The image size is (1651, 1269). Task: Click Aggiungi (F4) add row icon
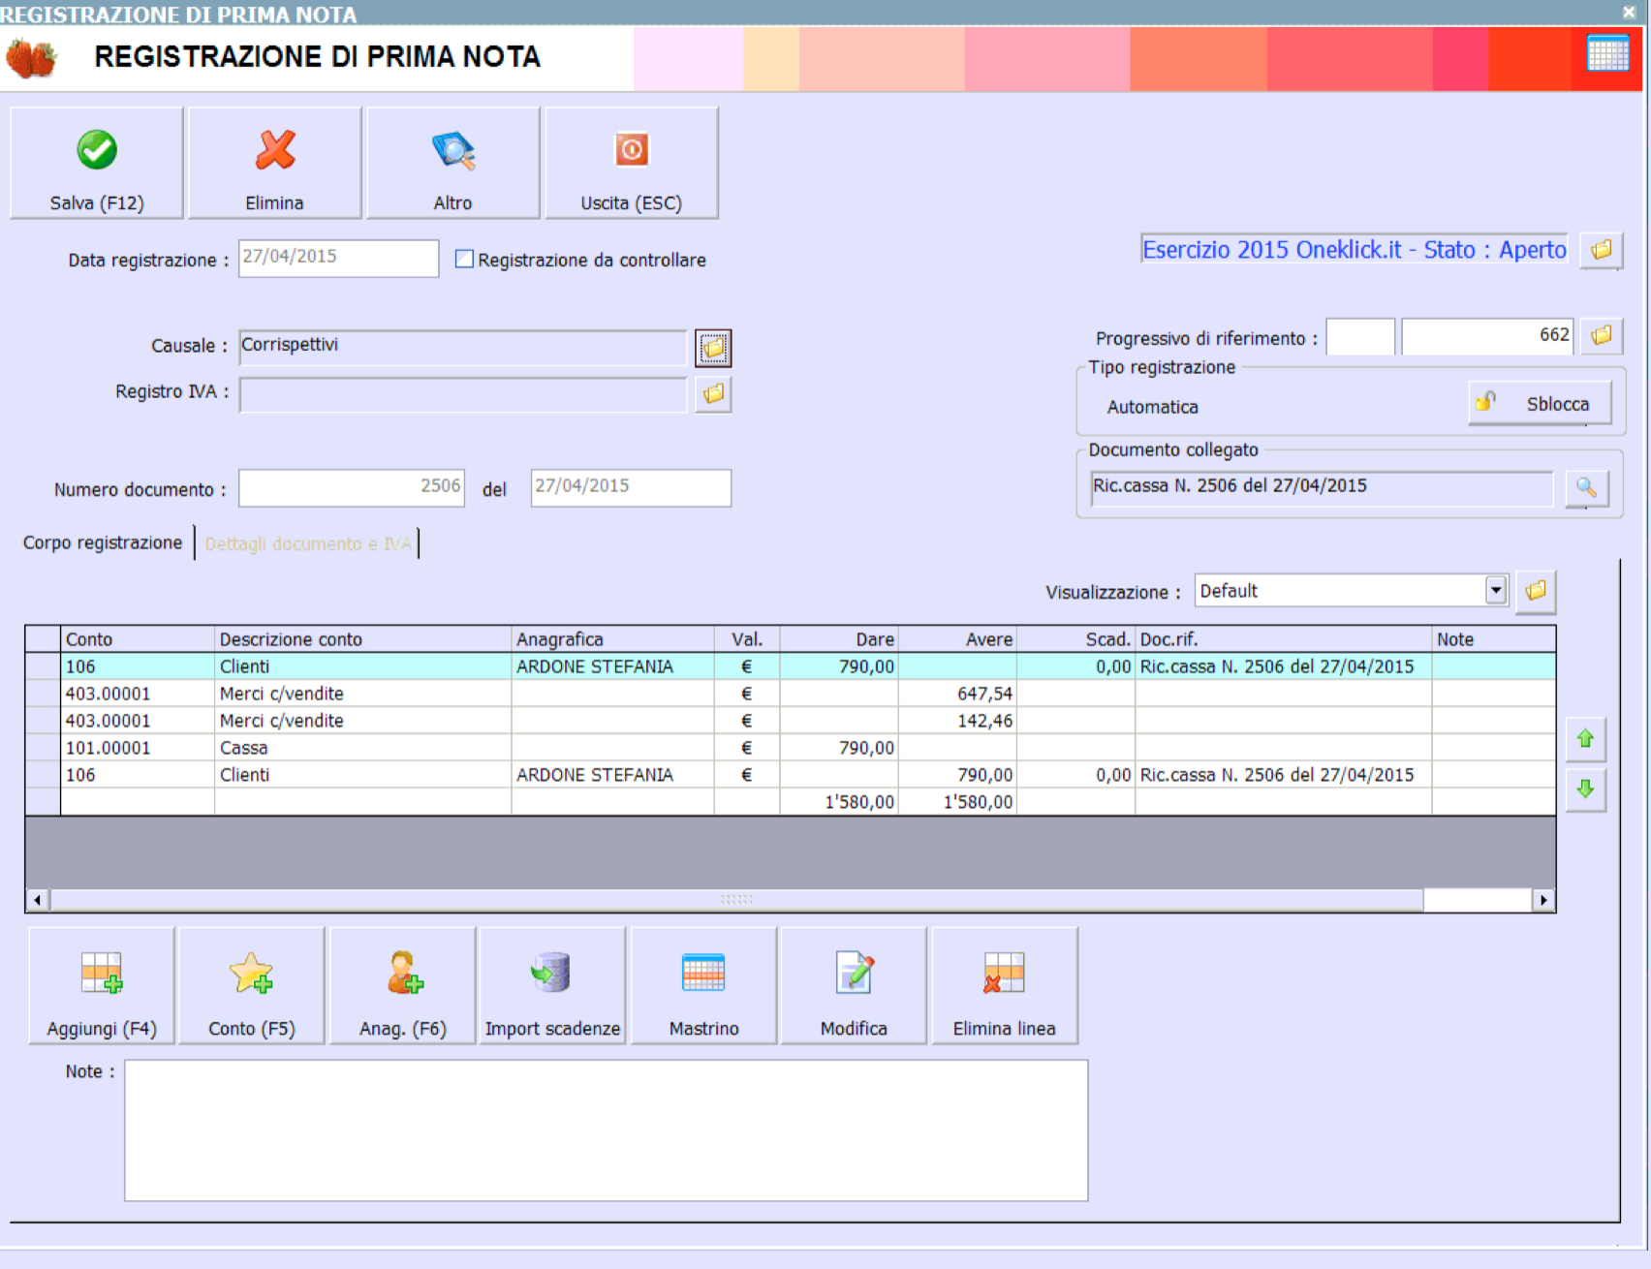[102, 985]
